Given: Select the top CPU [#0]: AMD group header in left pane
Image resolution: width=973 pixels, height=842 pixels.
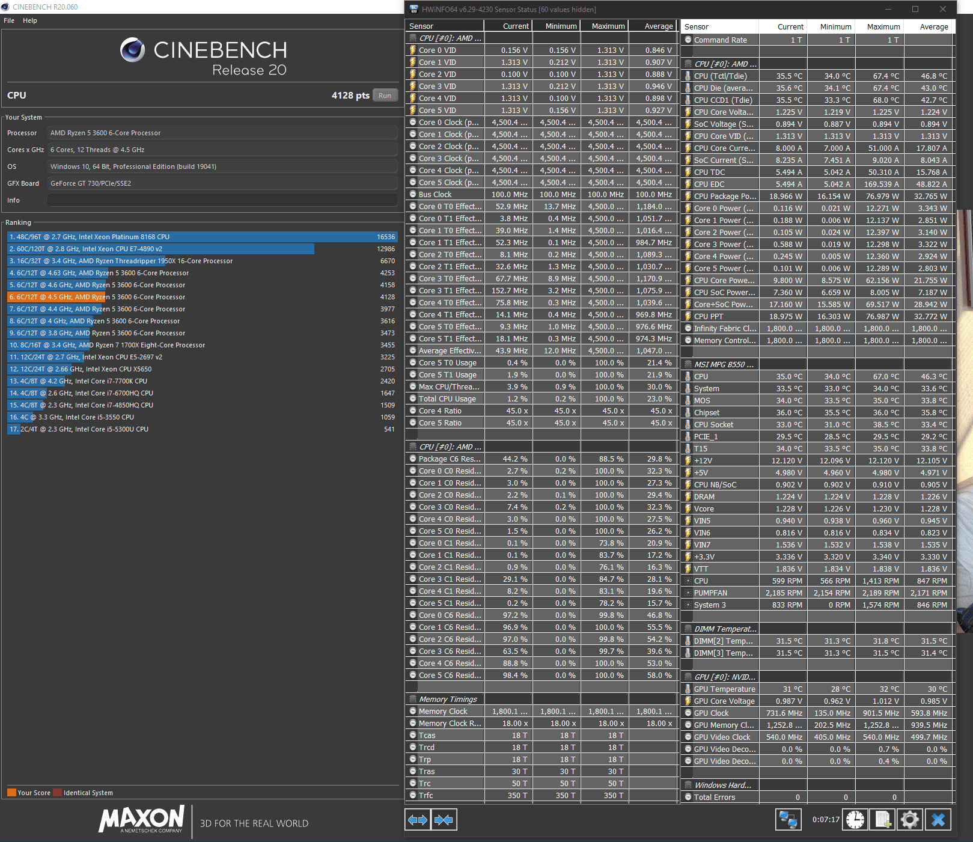Looking at the screenshot, I should click(541, 38).
